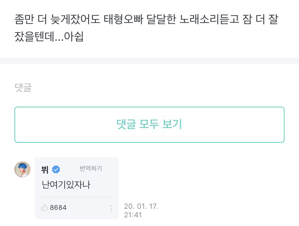Click the like count 8684

tap(58, 208)
